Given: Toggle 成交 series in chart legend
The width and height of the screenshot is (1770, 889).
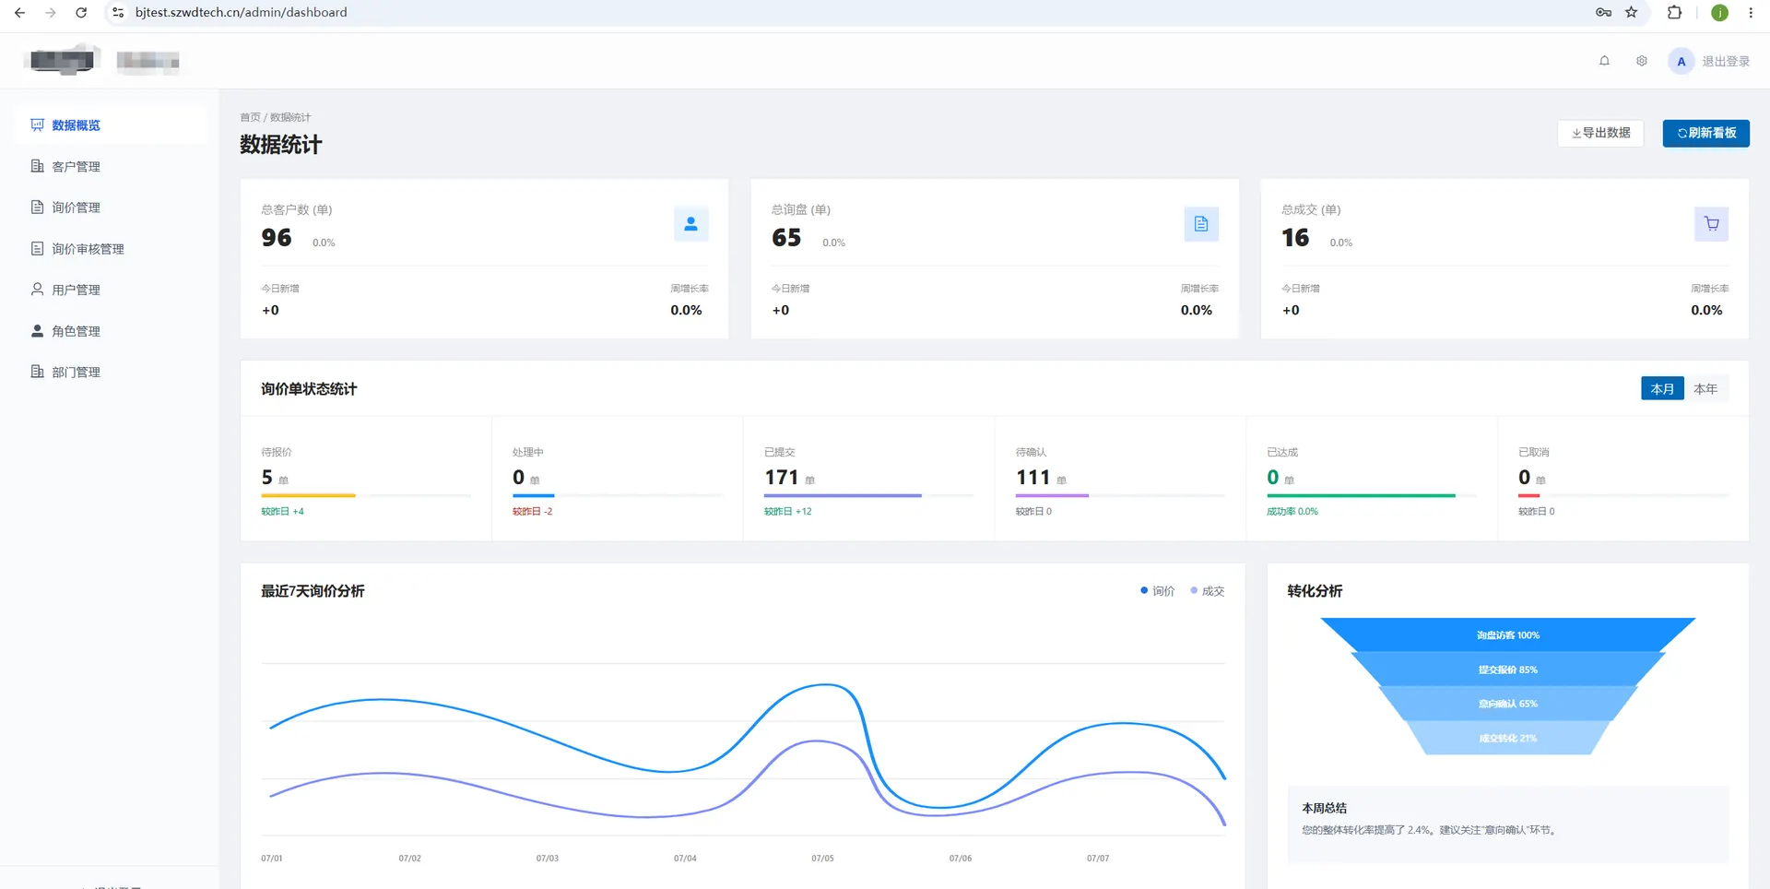Looking at the screenshot, I should 1208,591.
